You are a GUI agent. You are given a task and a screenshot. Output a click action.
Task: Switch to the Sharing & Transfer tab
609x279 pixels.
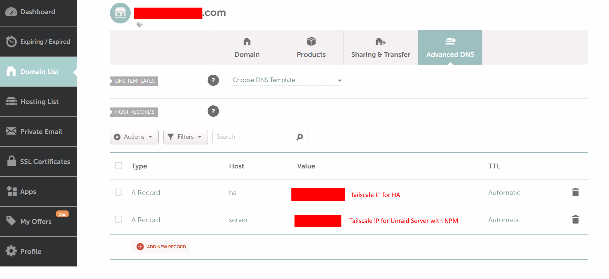380,48
